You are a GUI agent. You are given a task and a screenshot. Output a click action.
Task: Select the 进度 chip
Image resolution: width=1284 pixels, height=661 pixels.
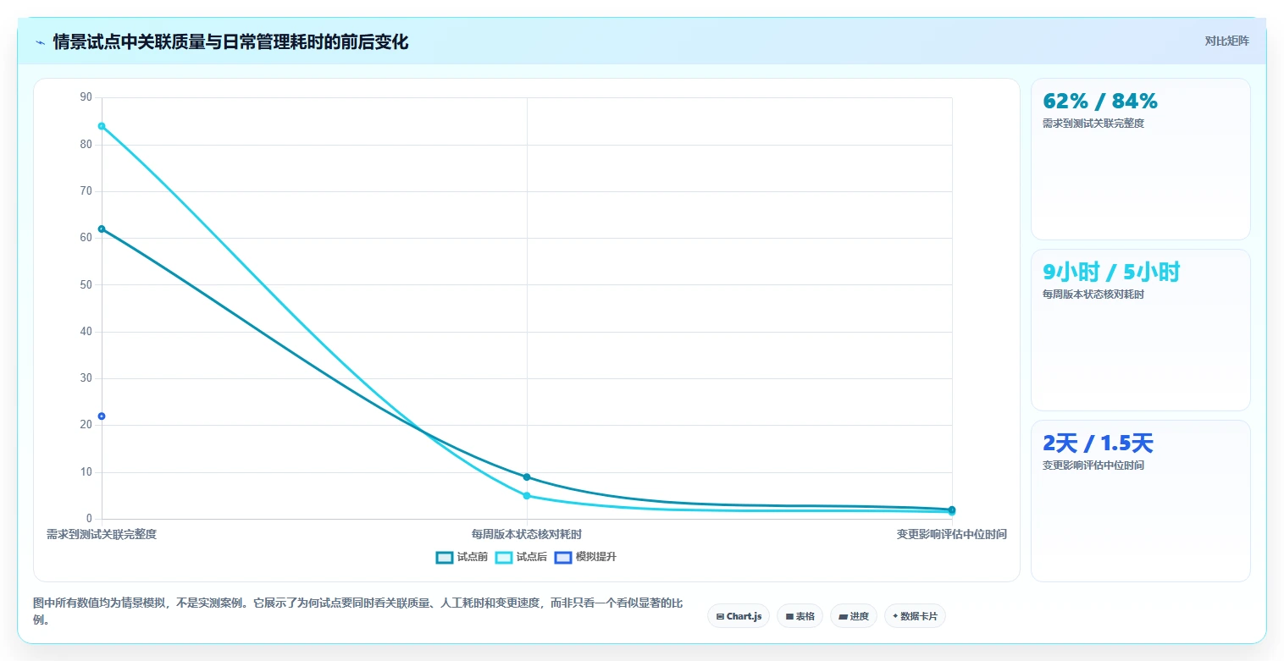[x=854, y=616]
